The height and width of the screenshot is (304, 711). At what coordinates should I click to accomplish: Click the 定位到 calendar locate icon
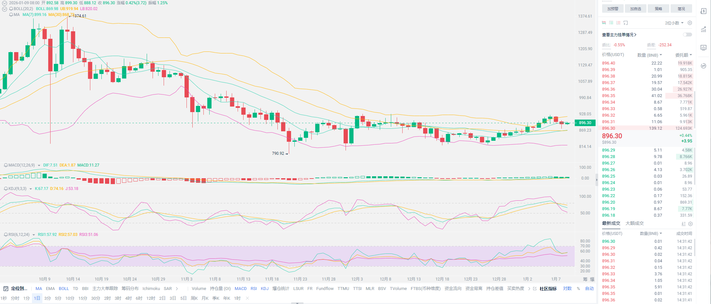pos(6,288)
